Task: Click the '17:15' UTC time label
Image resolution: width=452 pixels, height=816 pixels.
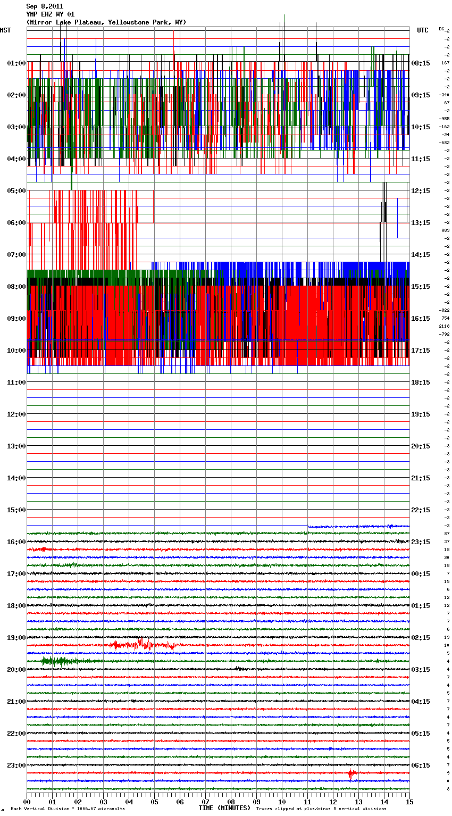Action: 421,350
